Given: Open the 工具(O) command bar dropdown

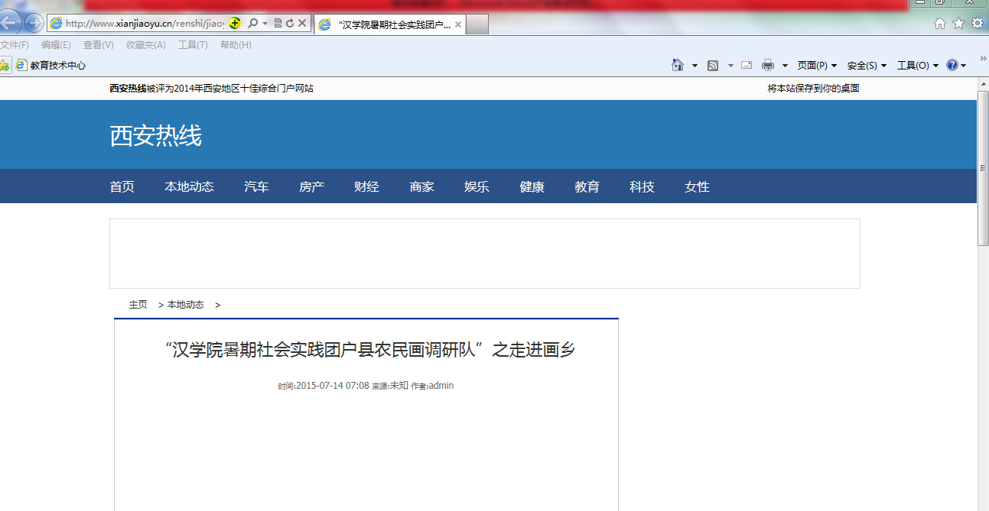Looking at the screenshot, I should pyautogui.click(x=918, y=66).
